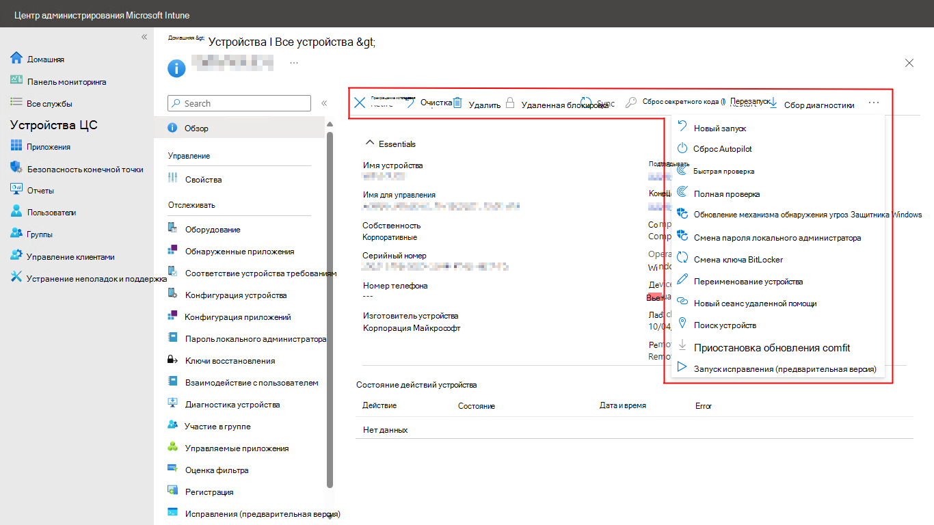Click the Действие column header

pyautogui.click(x=379, y=405)
